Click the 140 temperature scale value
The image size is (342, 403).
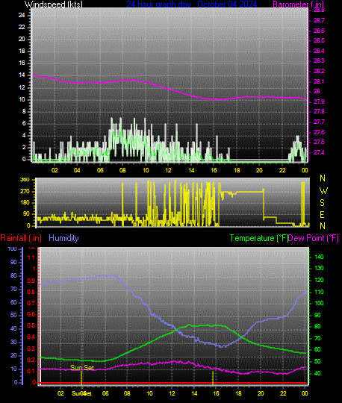pyautogui.click(x=319, y=257)
